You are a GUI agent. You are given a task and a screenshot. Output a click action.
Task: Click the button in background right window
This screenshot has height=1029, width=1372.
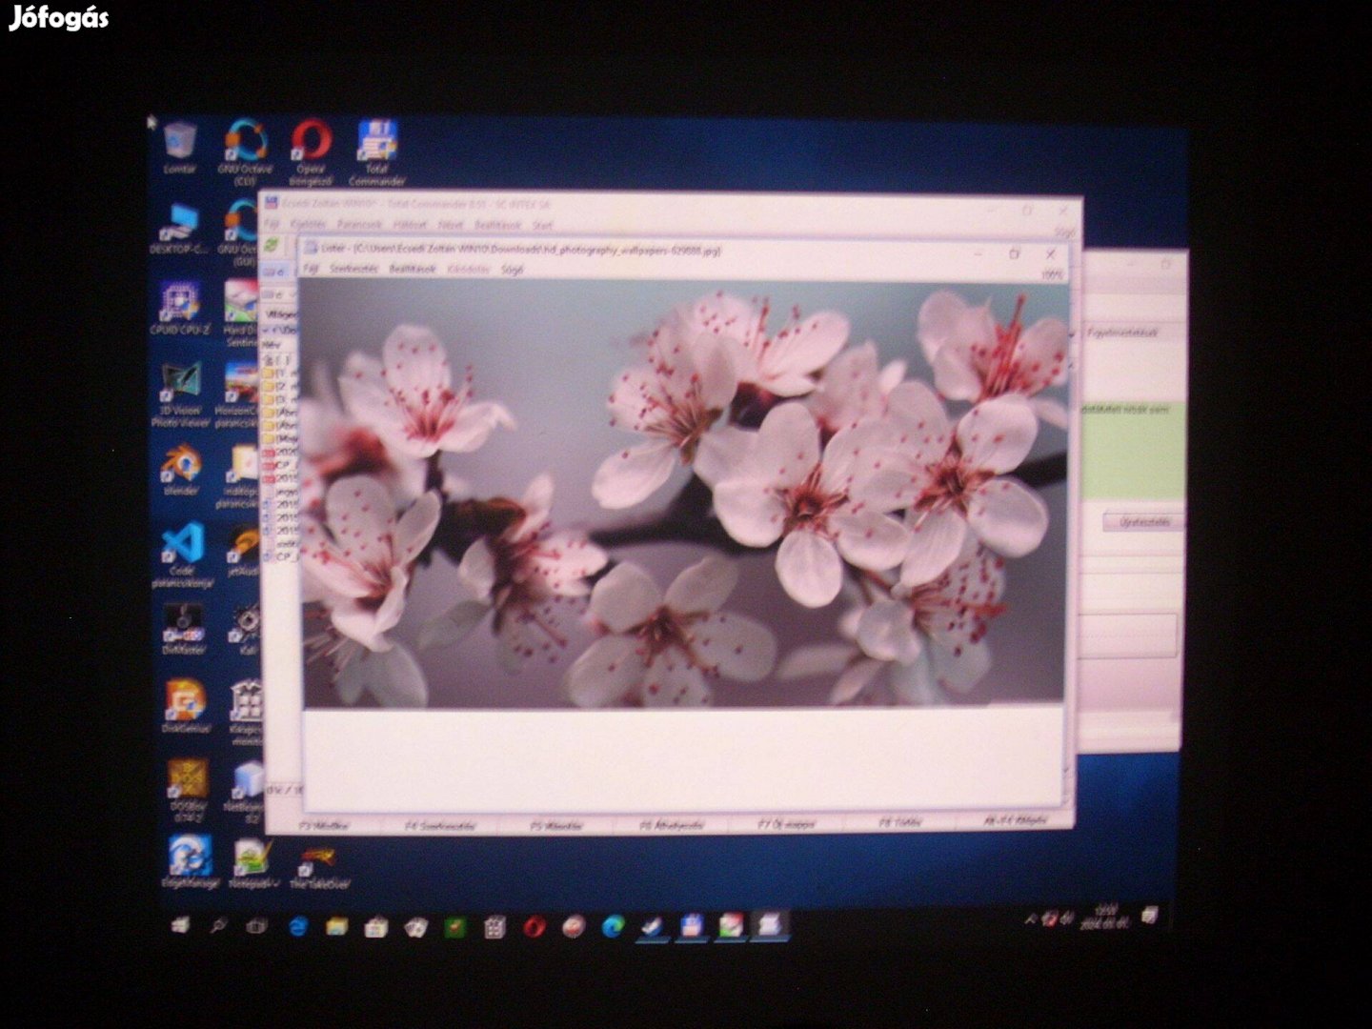click(1143, 522)
